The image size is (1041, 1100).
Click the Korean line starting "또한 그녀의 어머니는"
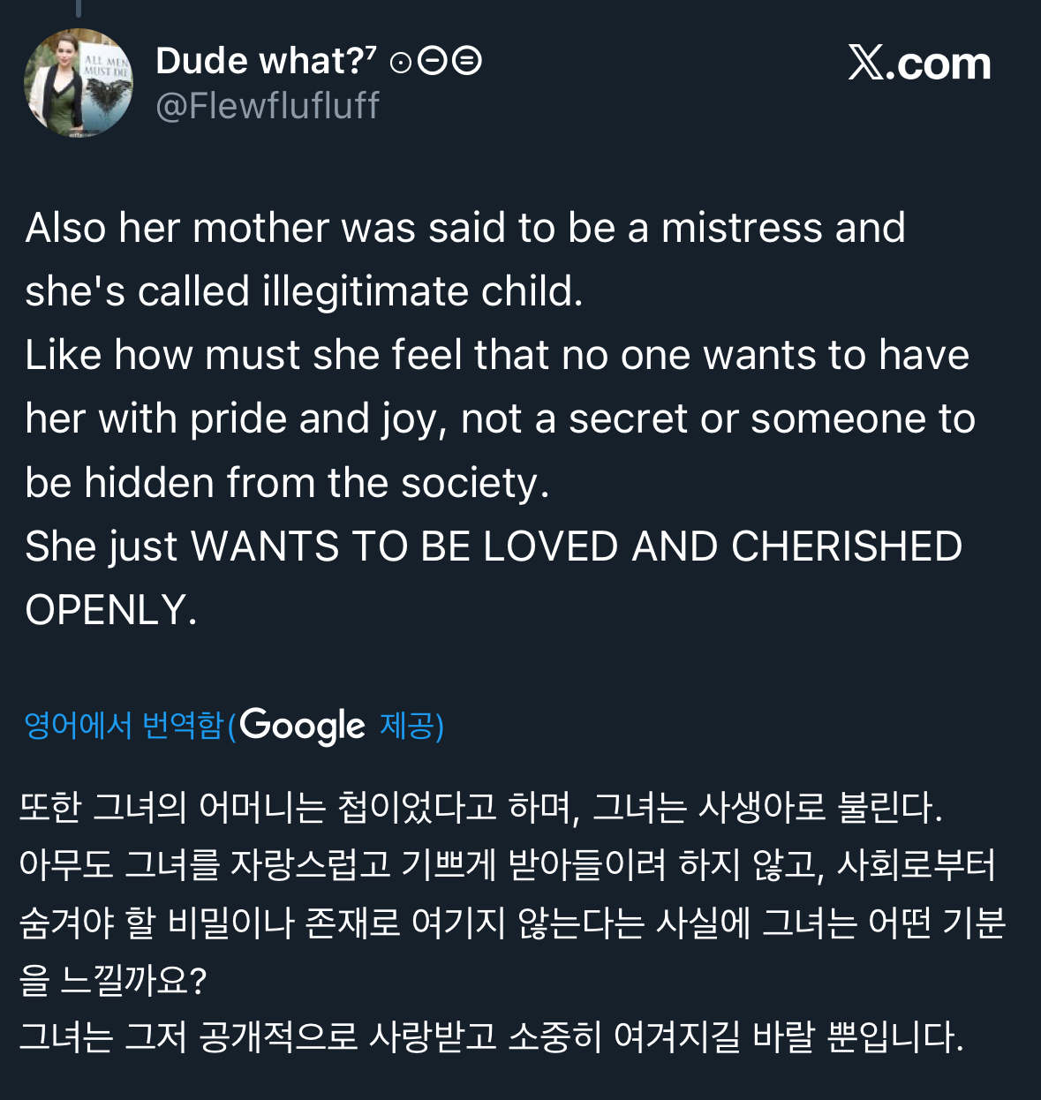(481, 807)
